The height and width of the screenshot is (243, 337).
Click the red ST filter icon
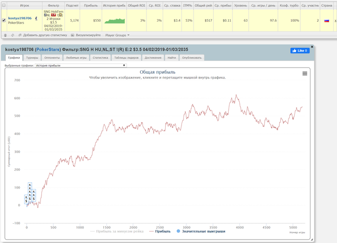tap(53, 15)
